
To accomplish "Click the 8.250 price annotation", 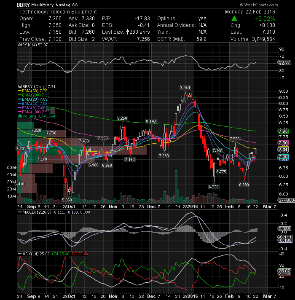I will 122,118.
